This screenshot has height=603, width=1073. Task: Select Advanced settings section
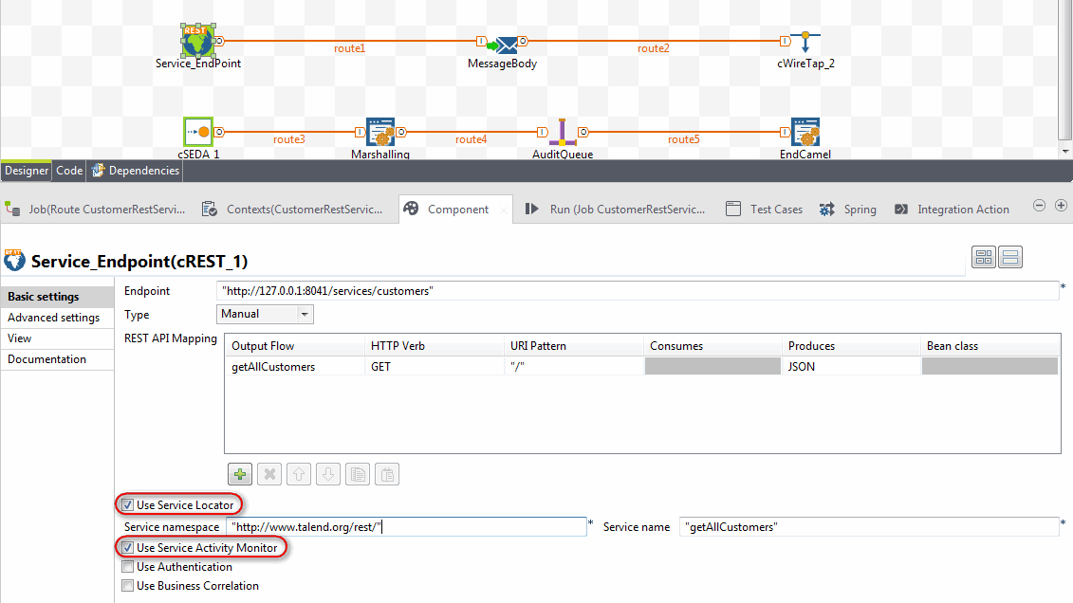58,318
